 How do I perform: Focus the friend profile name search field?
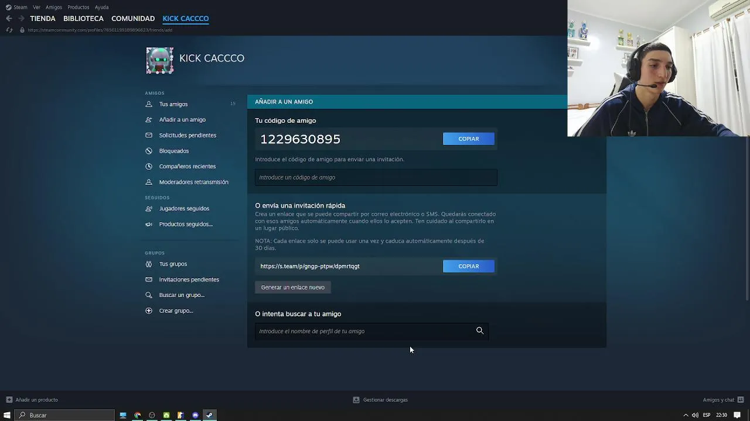pos(371,331)
